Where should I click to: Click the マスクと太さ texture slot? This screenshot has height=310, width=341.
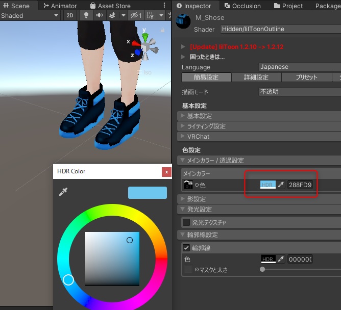(188, 270)
